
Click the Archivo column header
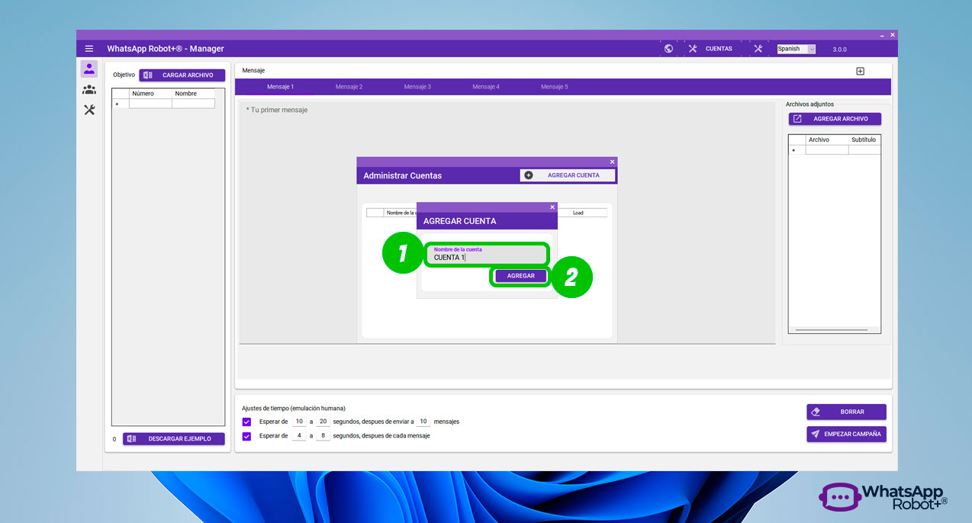(x=827, y=140)
